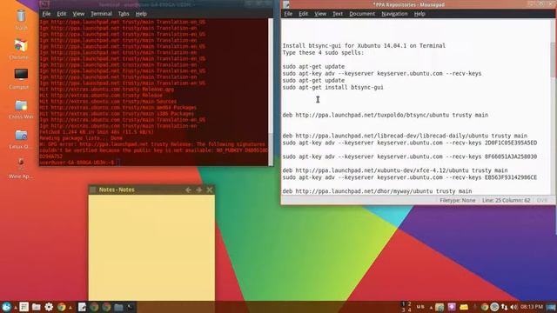Image resolution: width=557 pixels, height=313 pixels.
Task: Click the Terminal vertical scrollbar
Action: (x=271, y=91)
